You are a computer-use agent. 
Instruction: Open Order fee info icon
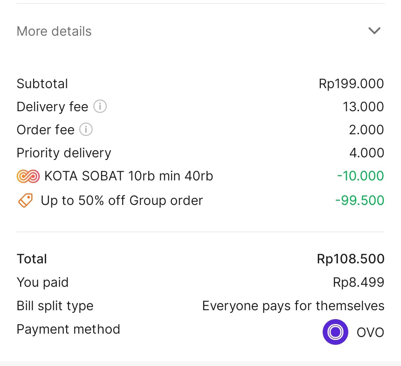tap(86, 130)
